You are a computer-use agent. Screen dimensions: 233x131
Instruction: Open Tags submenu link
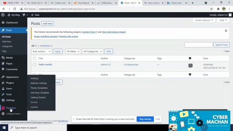4,51
